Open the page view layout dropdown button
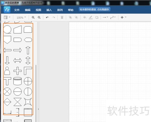151x122 pixels. click(7, 17)
